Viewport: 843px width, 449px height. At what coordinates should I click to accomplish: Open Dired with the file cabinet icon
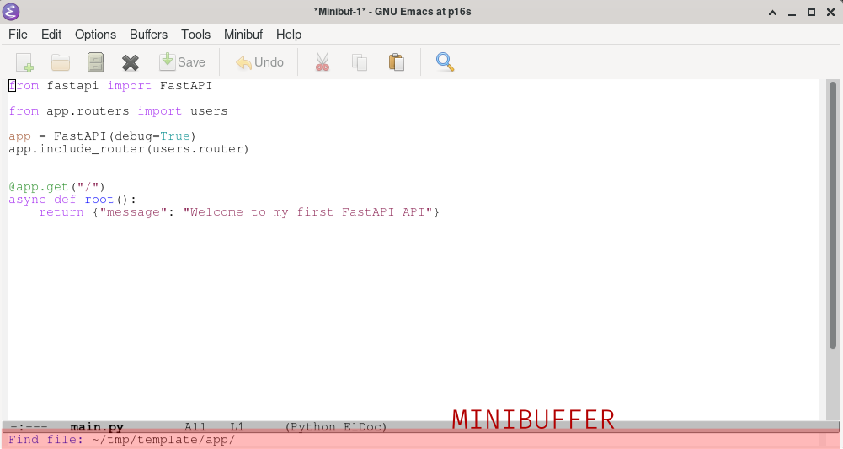(96, 62)
